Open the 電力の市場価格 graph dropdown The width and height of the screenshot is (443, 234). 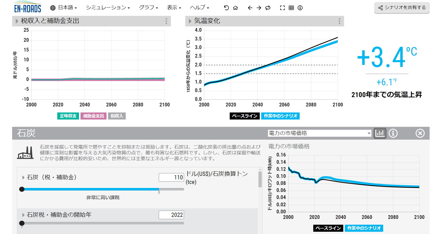[319, 133]
